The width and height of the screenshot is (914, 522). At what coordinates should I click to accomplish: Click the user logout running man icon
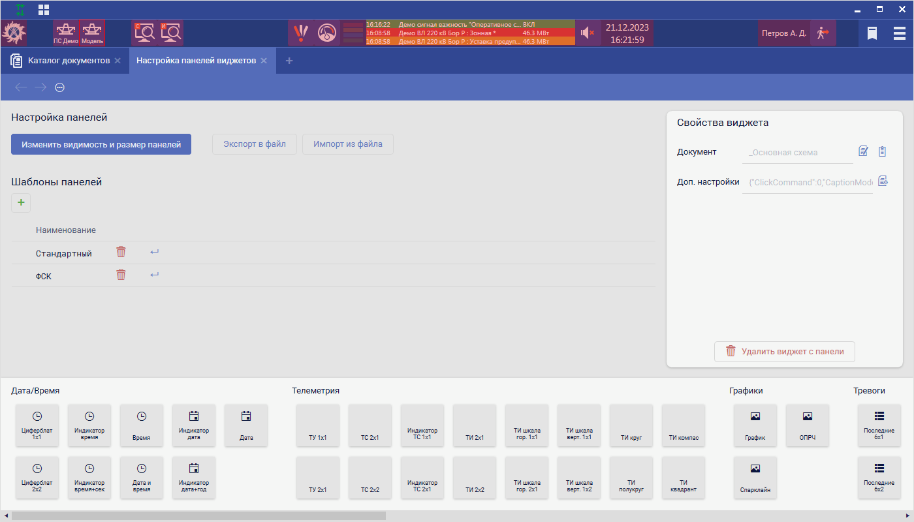823,33
